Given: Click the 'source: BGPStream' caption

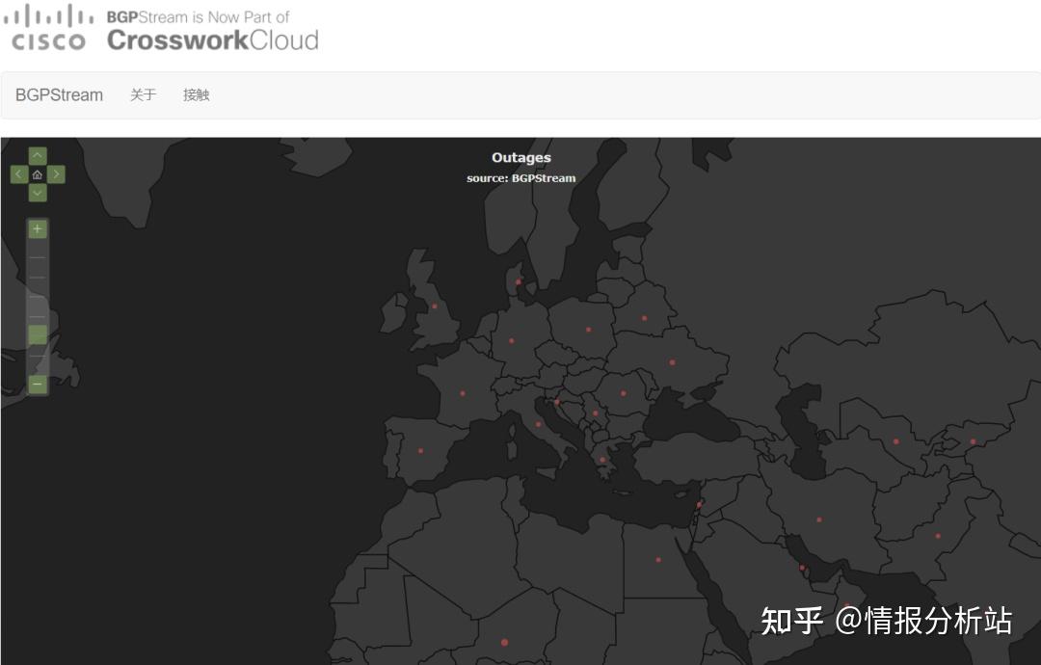Looking at the screenshot, I should (x=521, y=178).
